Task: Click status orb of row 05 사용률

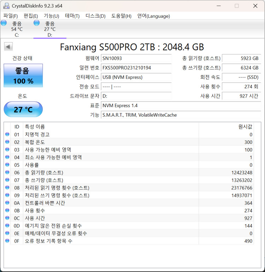Action: click(7, 164)
